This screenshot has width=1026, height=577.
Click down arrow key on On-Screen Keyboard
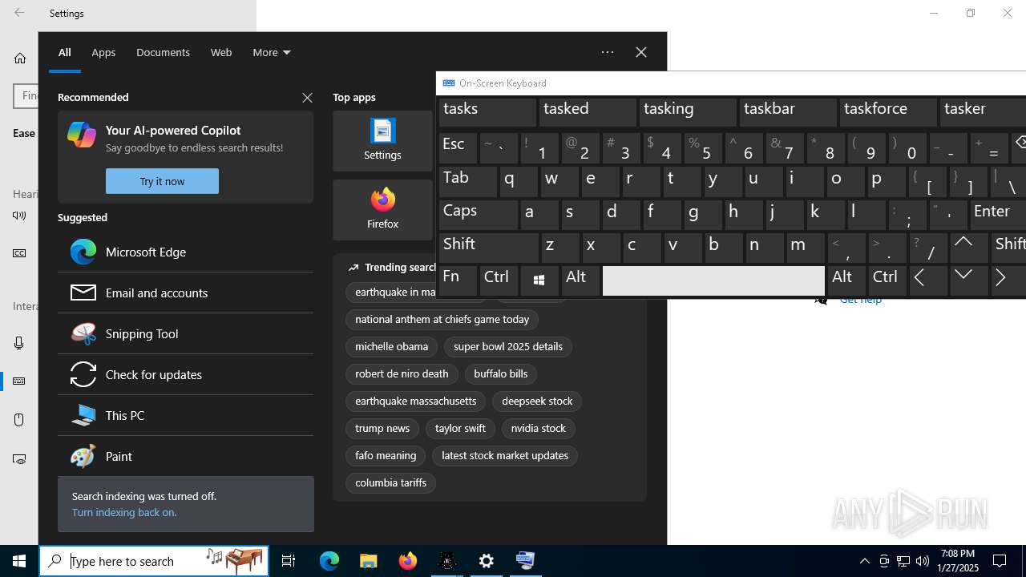click(x=968, y=280)
